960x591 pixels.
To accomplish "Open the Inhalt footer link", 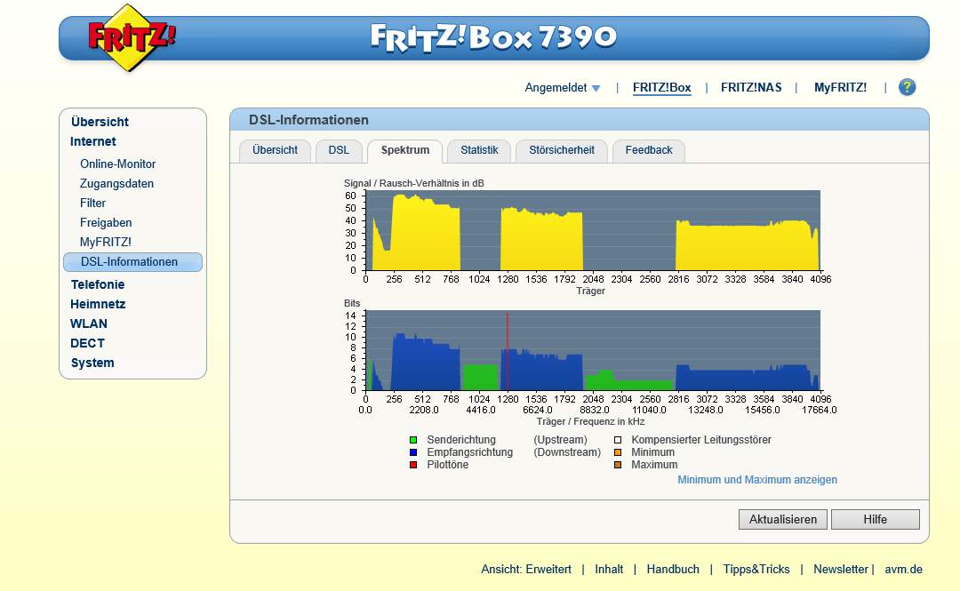I will tap(609, 569).
